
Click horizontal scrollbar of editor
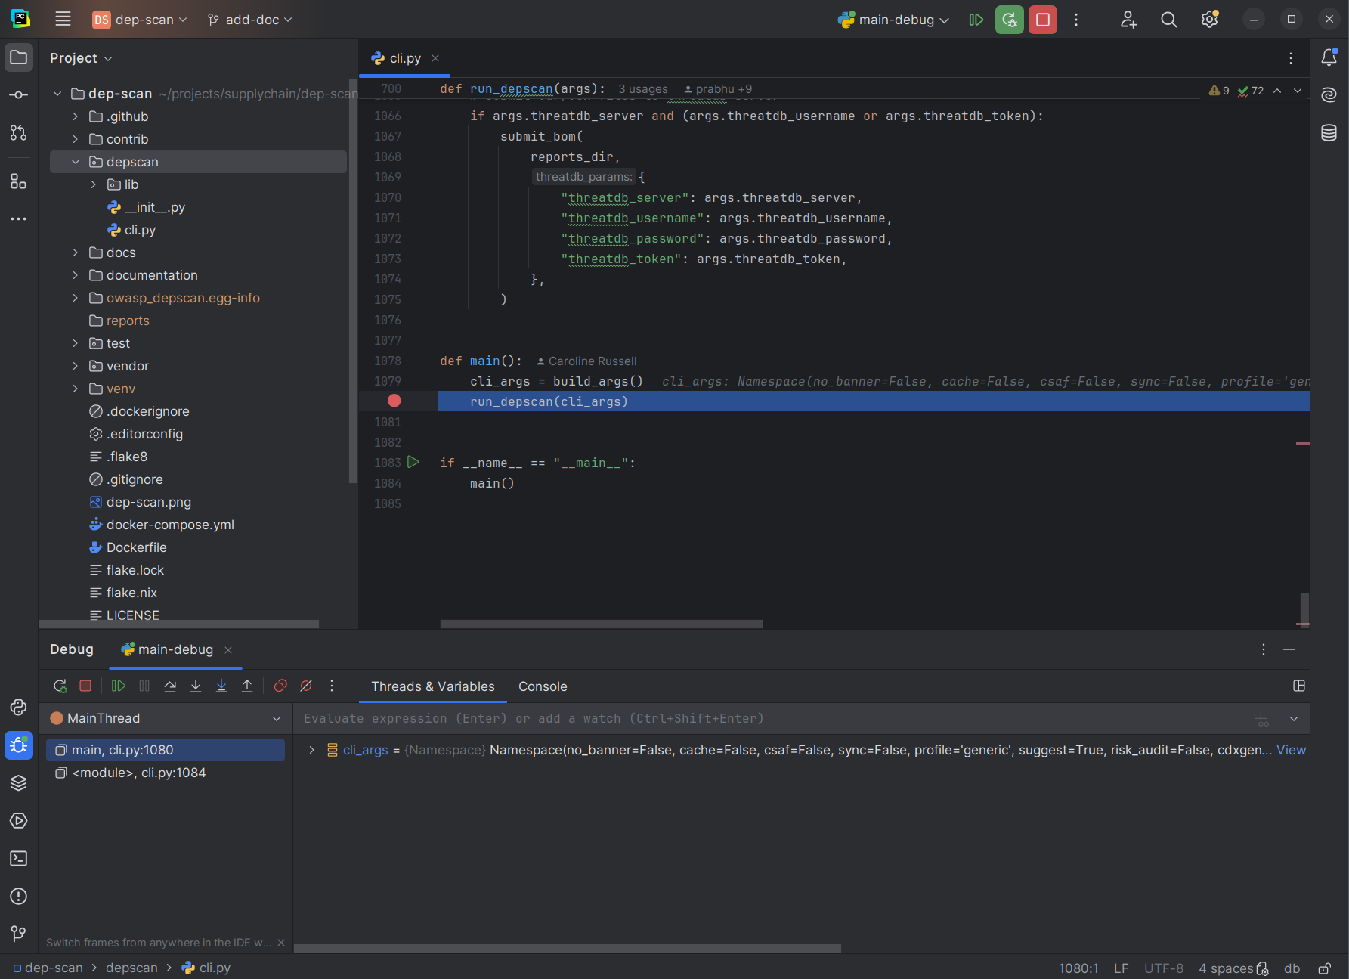click(602, 624)
